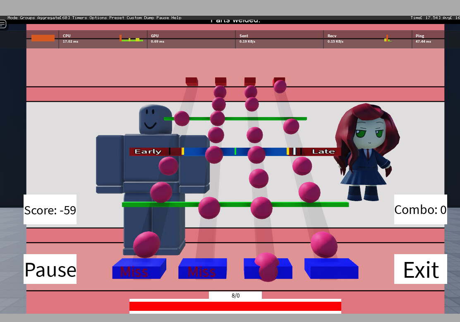Click Dump in the microprofiler bar

pos(149,18)
